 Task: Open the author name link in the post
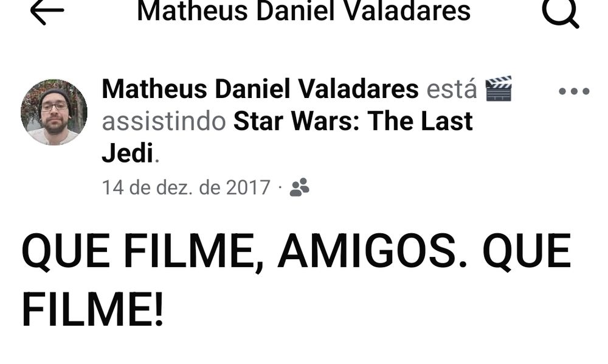pyautogui.click(x=260, y=89)
